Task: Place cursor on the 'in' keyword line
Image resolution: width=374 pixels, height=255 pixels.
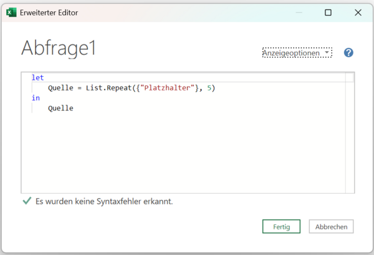Action: pos(35,98)
